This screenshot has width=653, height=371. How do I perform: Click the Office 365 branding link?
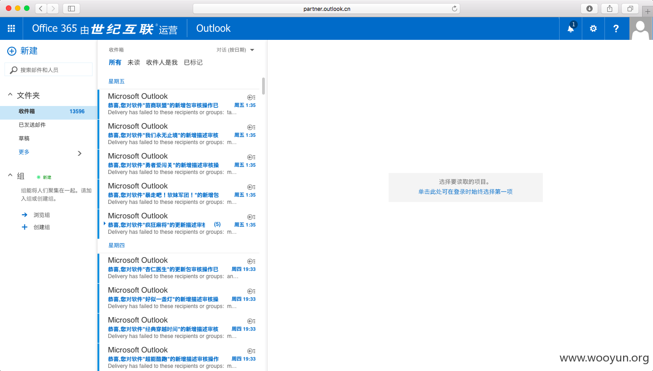coord(105,29)
